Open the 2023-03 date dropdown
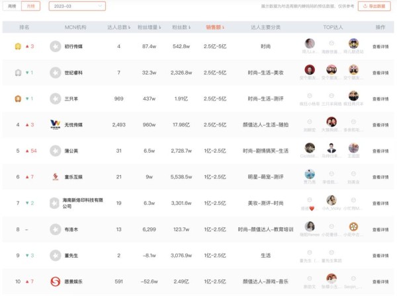The width and height of the screenshot is (397, 296). [76, 6]
